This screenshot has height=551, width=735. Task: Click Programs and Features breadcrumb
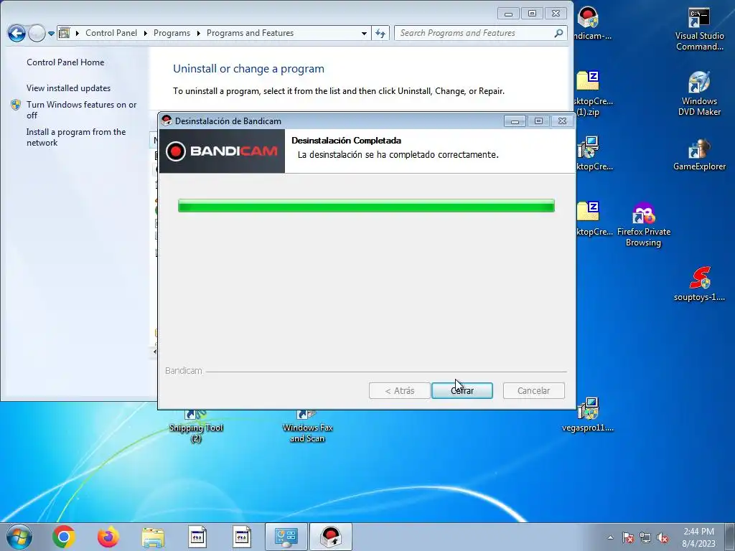pyautogui.click(x=250, y=33)
